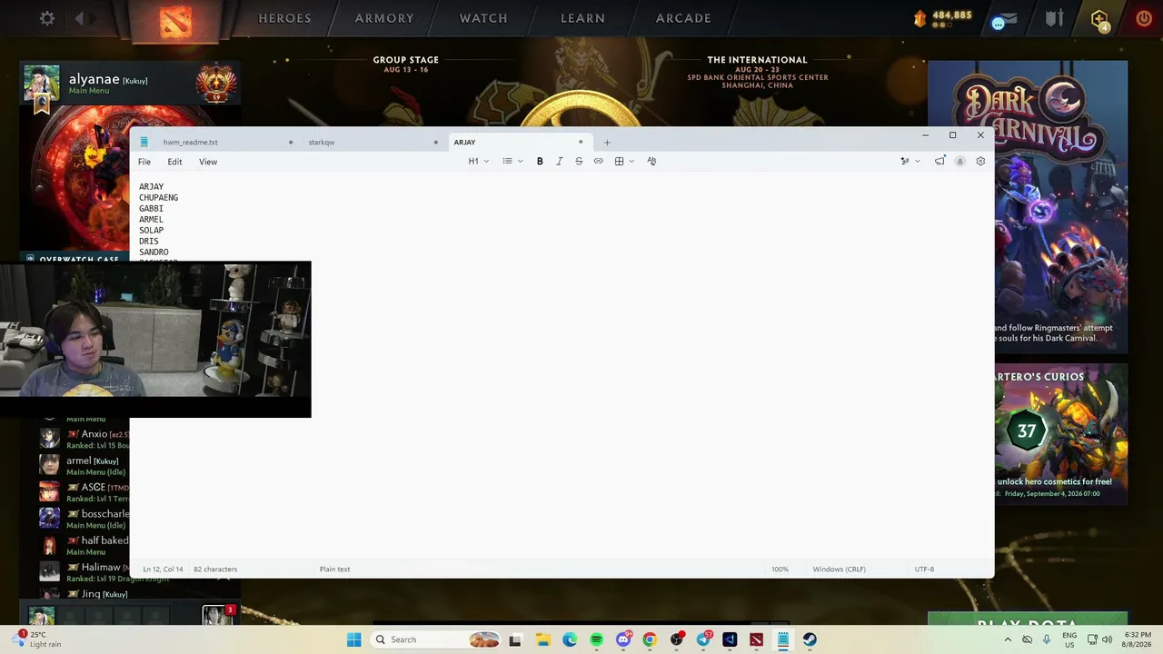This screenshot has height=654, width=1163.
Task: Open the clock showing 6:32 PM
Action: tap(1138, 639)
